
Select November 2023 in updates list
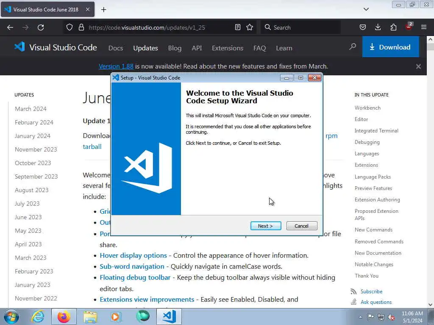pyautogui.click(x=36, y=149)
